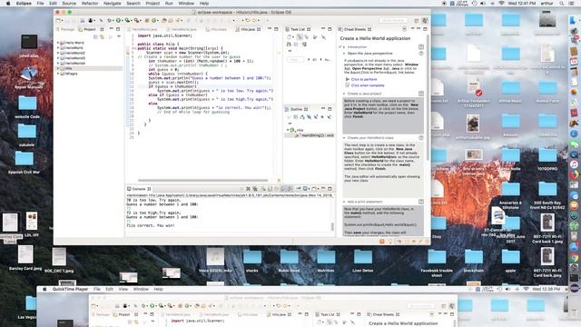This screenshot has height=327, width=581.
Task: Click the Quick Access search field
Action: tap(393, 20)
